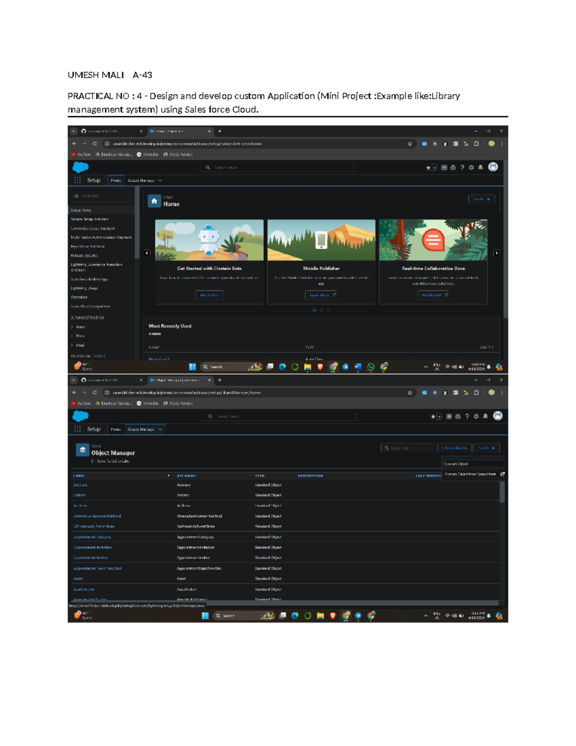576x746 pixels.
Task: Open setup gear menu in Setup Home screenshot
Action: click(x=471, y=167)
